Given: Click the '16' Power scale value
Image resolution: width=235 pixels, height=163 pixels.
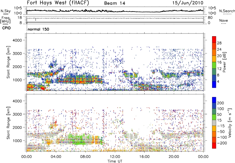Looking at the screenshot, I should (219, 62).
